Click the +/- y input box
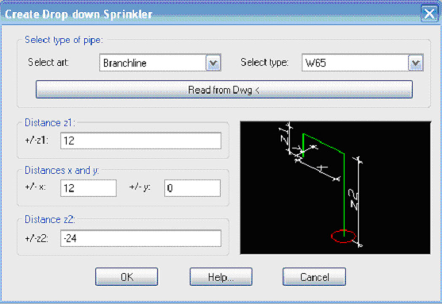The image size is (442, 304). coord(192,188)
